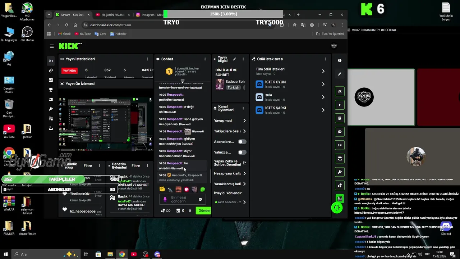
Task: Open the trophy icon in left sidebar
Action: 51,90
